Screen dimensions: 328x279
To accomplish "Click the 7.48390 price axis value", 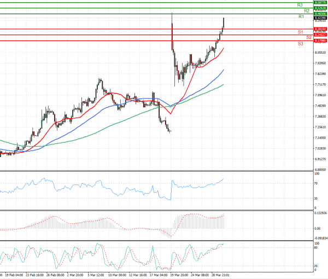I will [x=320, y=106].
